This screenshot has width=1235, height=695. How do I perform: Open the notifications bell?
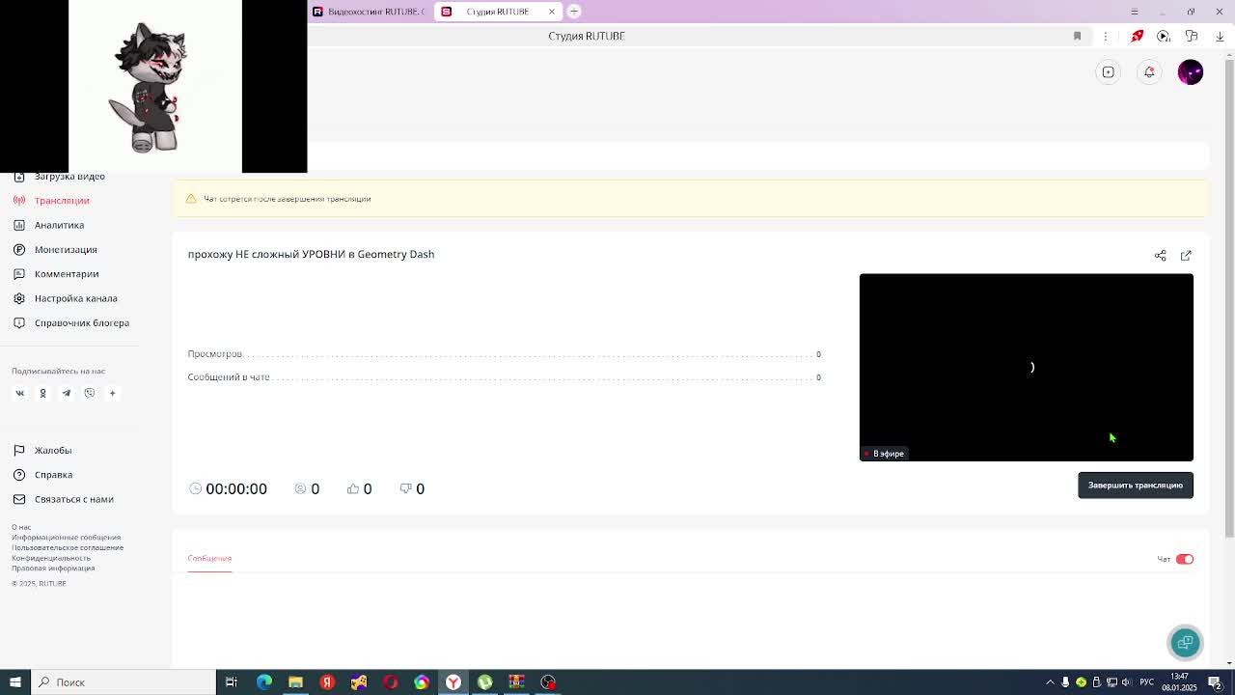[x=1149, y=72]
